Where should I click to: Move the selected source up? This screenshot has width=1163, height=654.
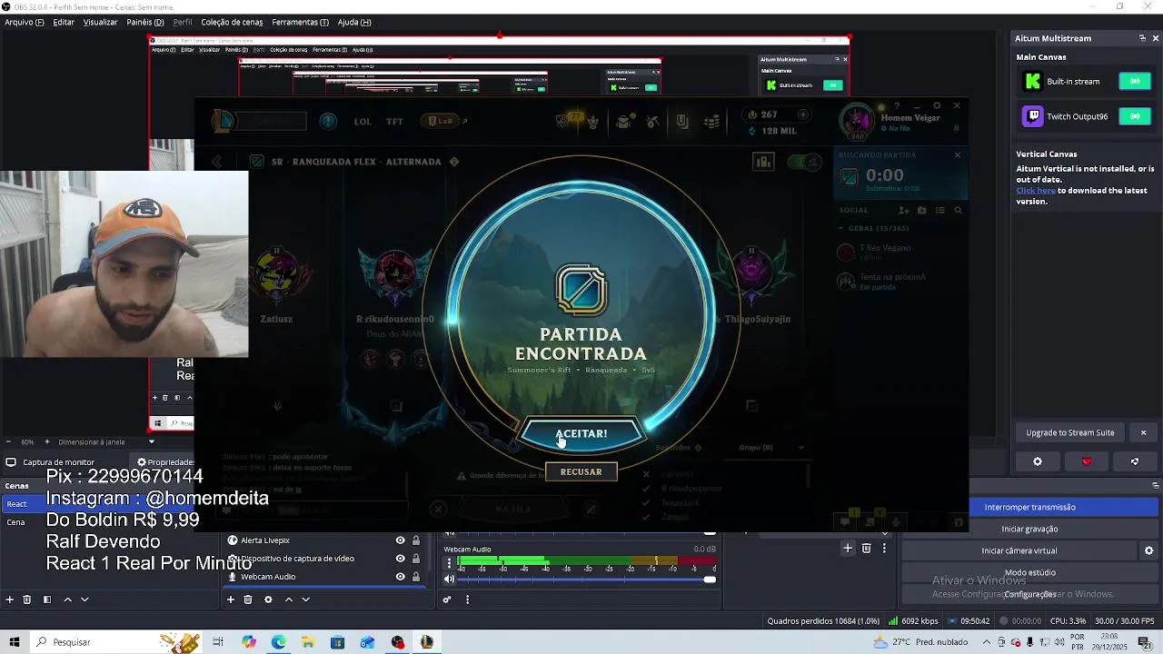[289, 599]
